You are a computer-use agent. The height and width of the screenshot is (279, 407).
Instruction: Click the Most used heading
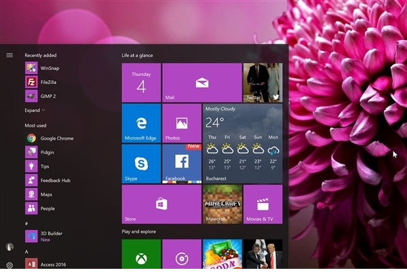tap(35, 126)
